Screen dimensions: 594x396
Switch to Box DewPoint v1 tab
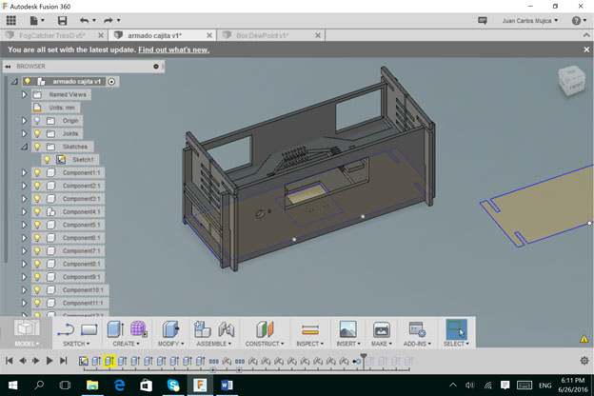pos(271,35)
